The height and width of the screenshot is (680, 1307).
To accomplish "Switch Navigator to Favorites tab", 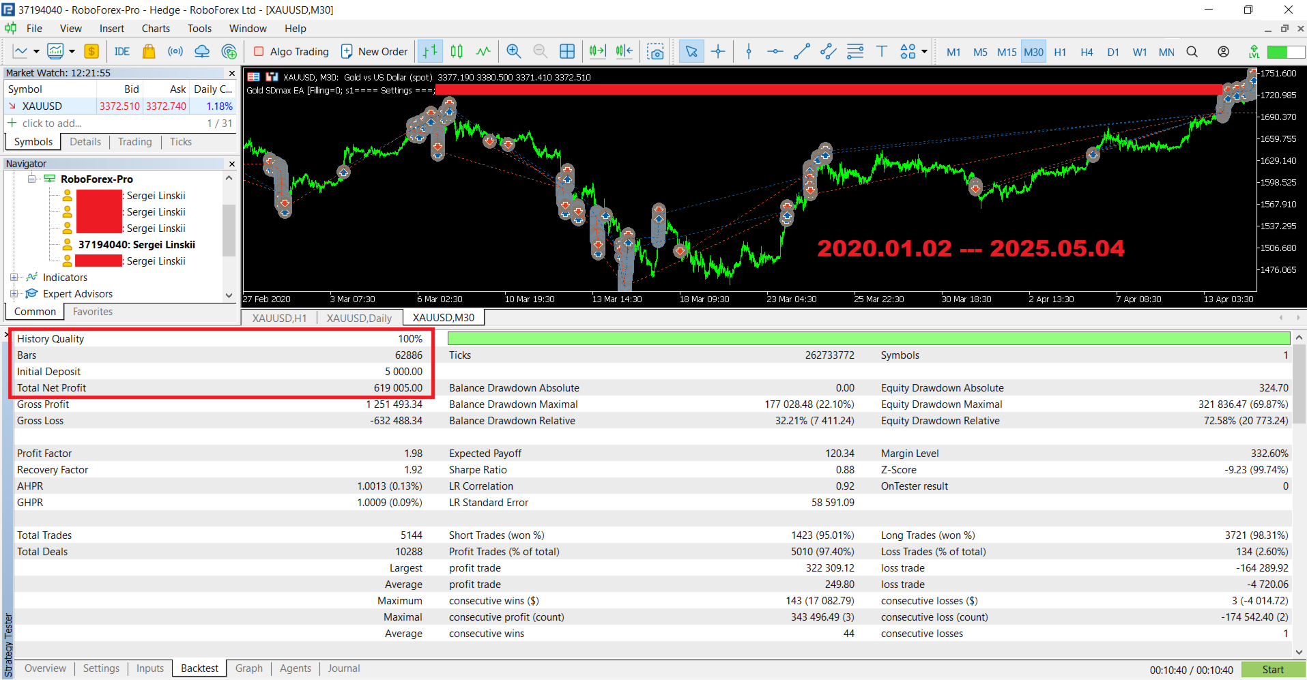I will (93, 312).
